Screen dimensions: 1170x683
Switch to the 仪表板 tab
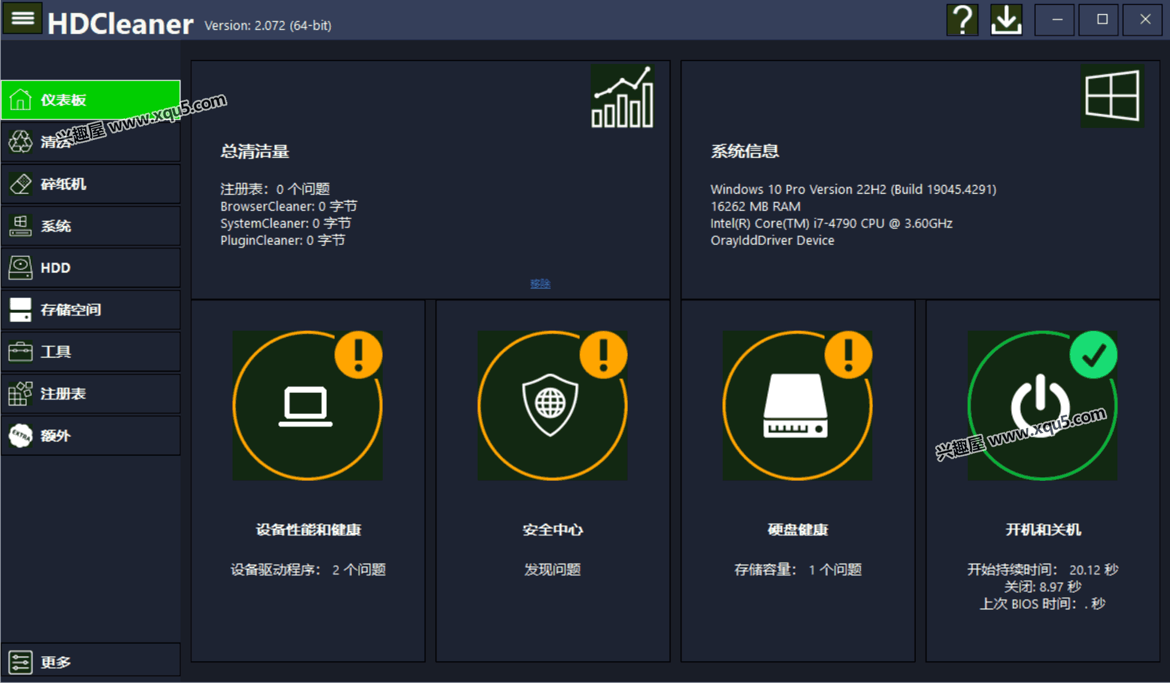click(x=91, y=100)
